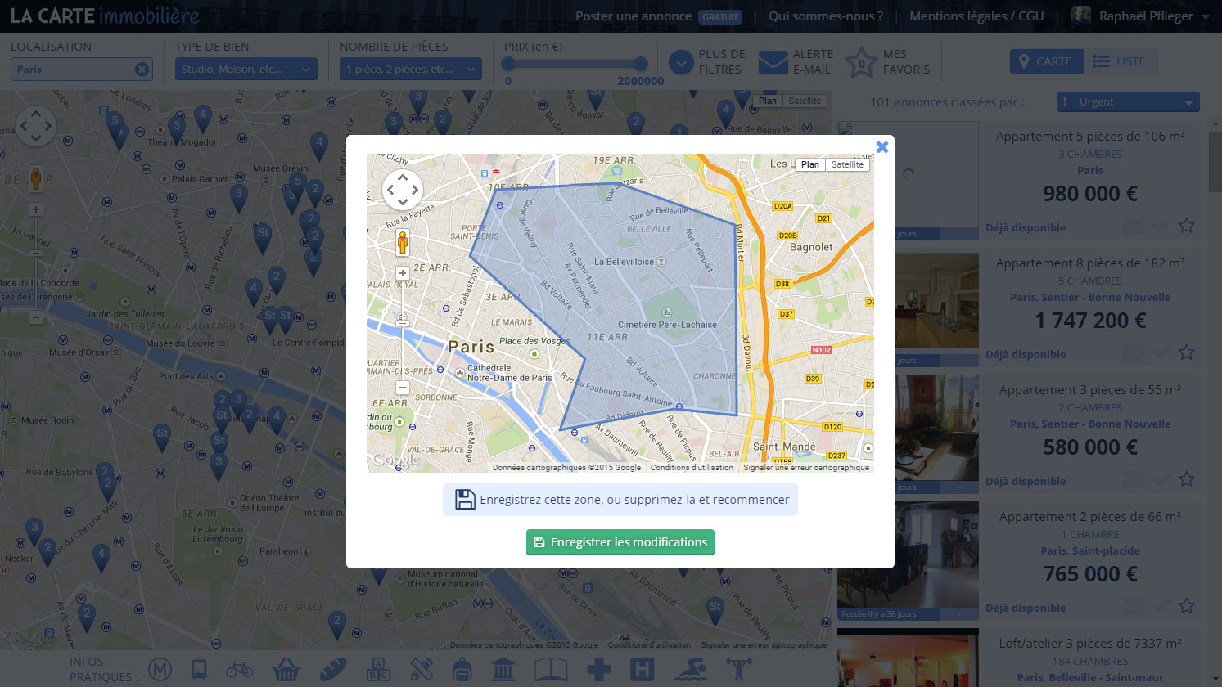
Task: Click checkmark icon on 1 747 200 € listing
Action: [1161, 352]
